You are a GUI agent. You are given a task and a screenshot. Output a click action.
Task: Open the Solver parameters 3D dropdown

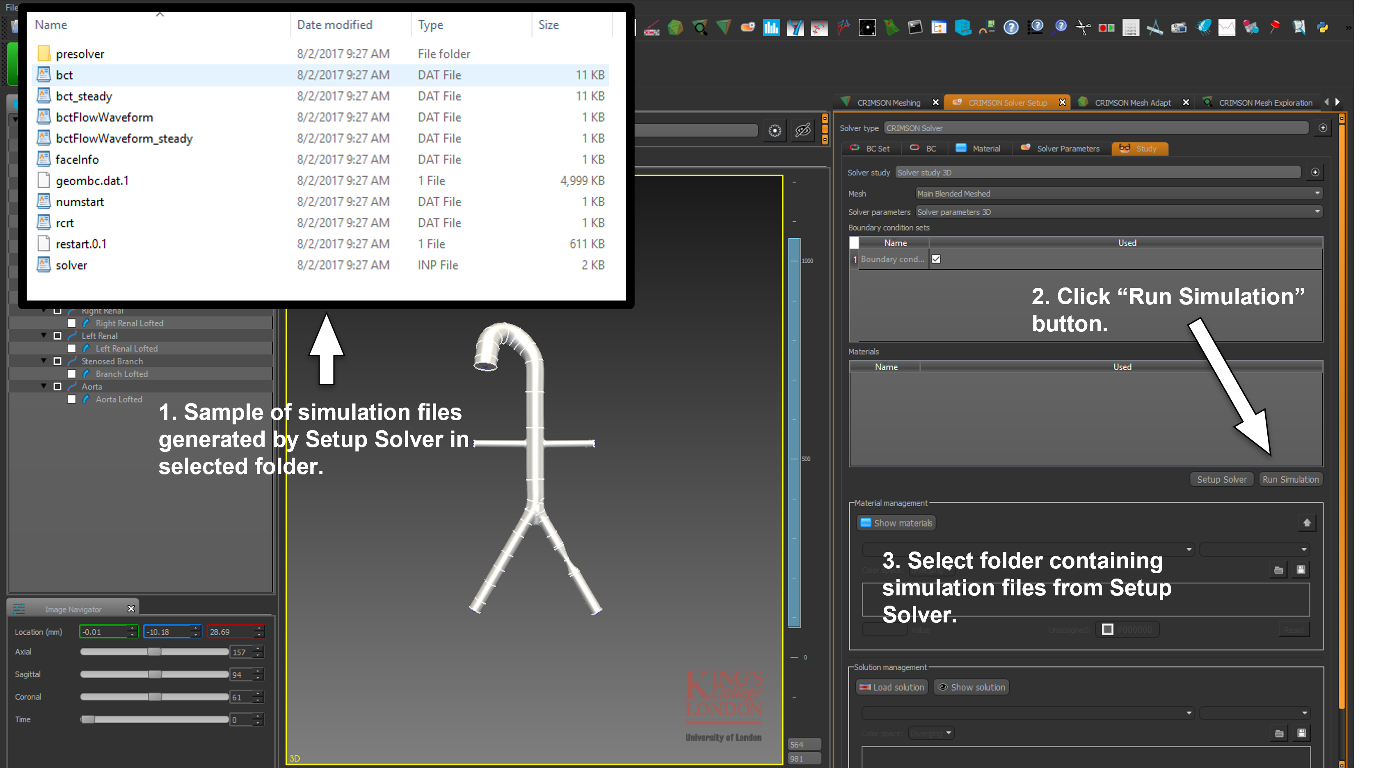point(1118,212)
